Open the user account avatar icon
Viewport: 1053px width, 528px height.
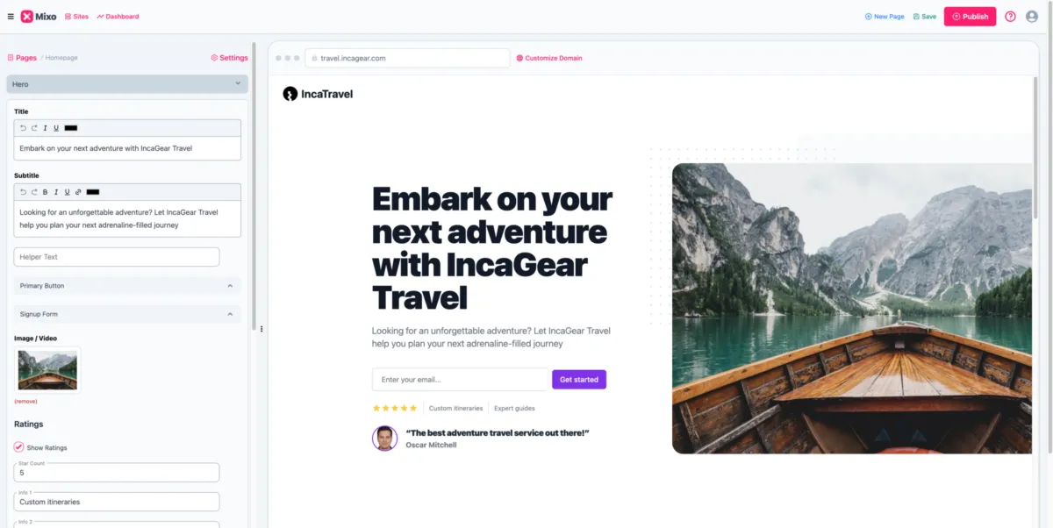(1032, 17)
